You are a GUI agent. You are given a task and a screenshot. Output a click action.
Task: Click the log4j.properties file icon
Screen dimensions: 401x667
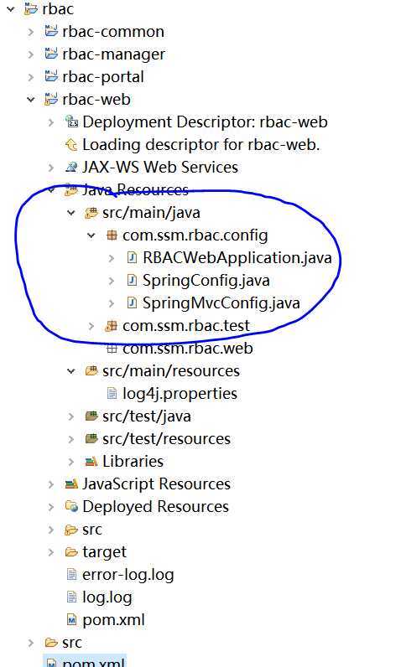pyautogui.click(x=112, y=394)
